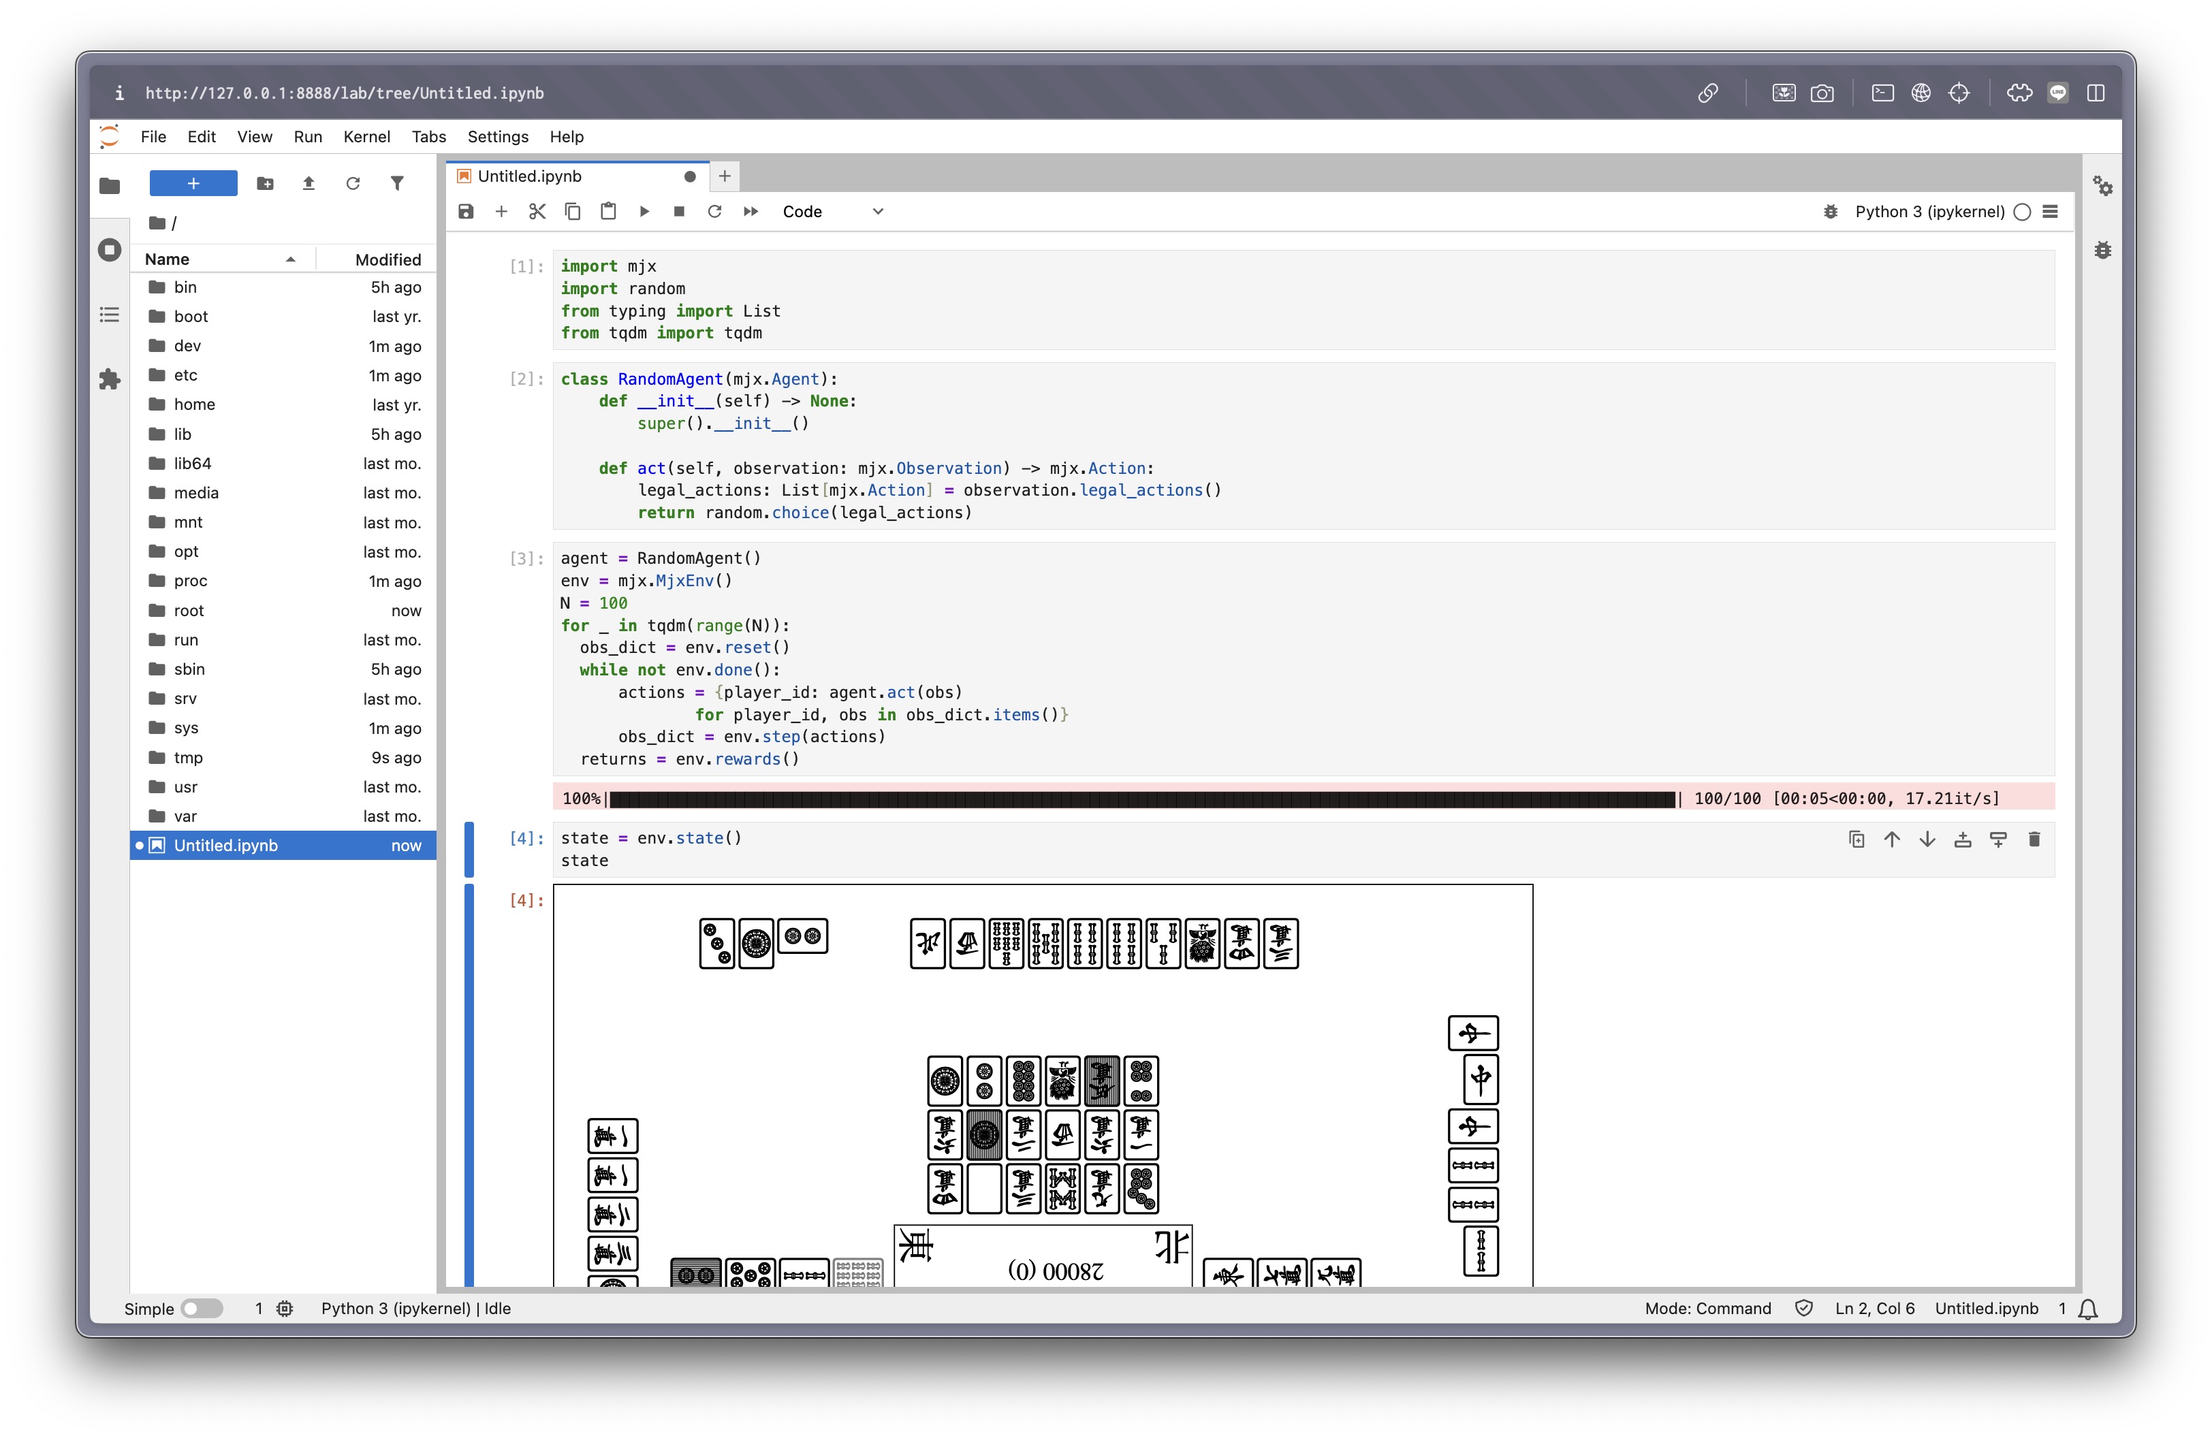Add a new tab with the plus button

(x=725, y=176)
